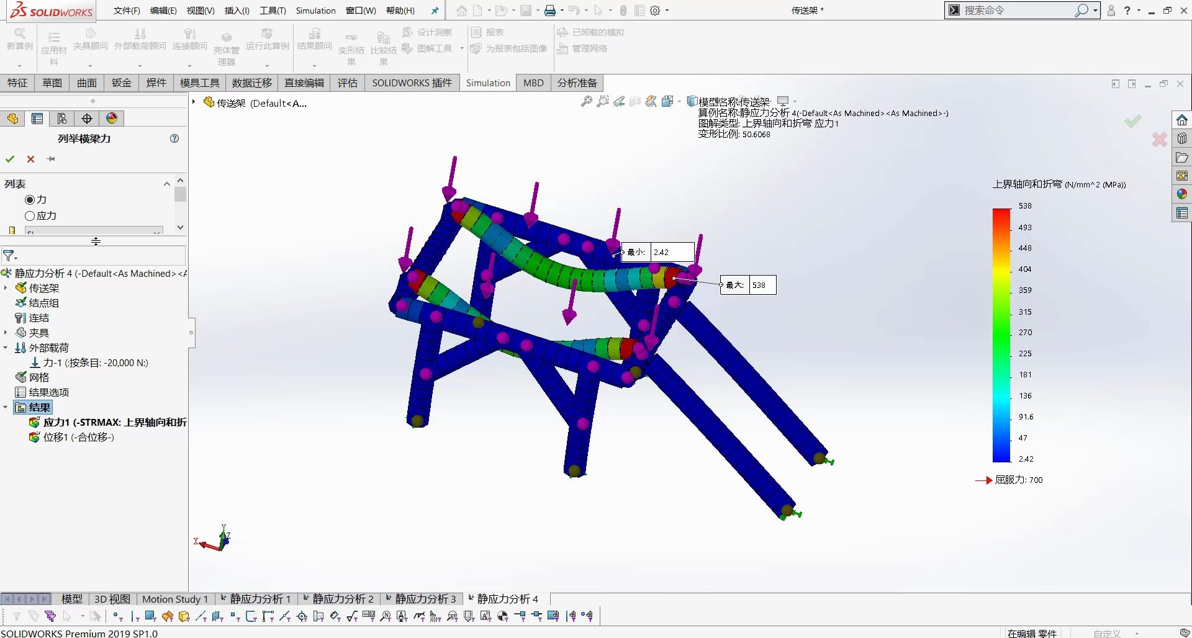Screen dimensions: 1192x638
Task: Click the Home icon in the title toolbar
Action: tap(462, 11)
